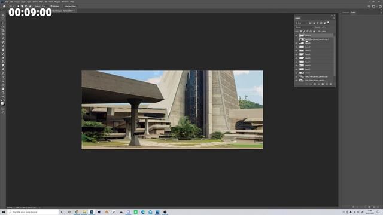Hide Layer 7 via eye icon
This screenshot has width=383, height=215.
(296, 50)
